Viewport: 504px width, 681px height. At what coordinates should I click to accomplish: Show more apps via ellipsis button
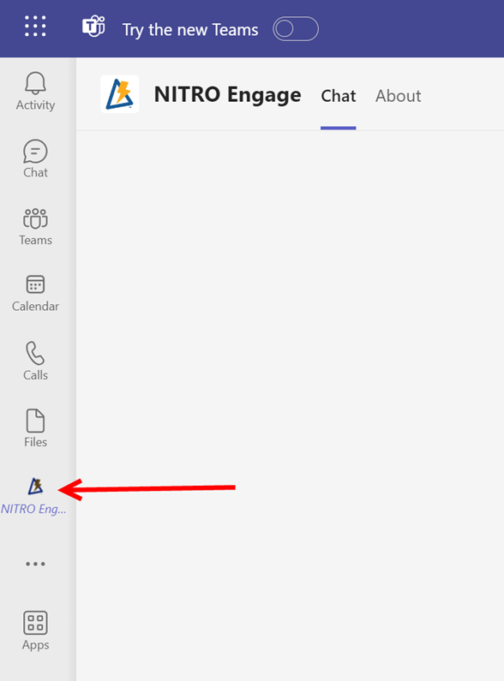[35, 564]
